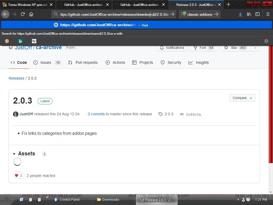Open the Projects tab
Image resolution: width=273 pixels, height=205 pixels.
(142, 62)
